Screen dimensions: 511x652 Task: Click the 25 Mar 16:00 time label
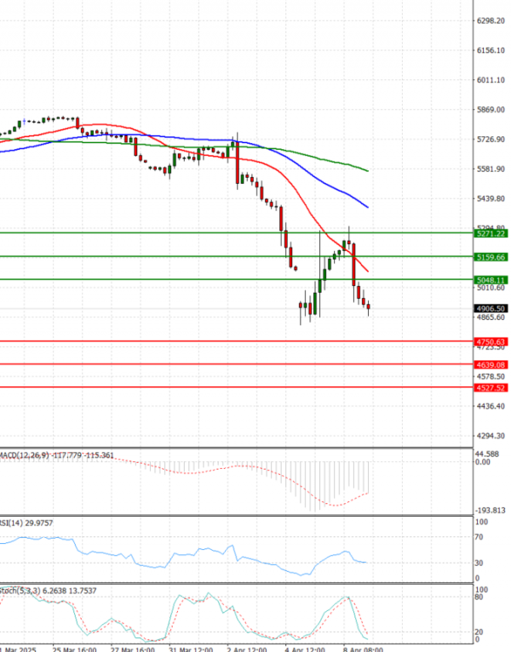[77, 647]
